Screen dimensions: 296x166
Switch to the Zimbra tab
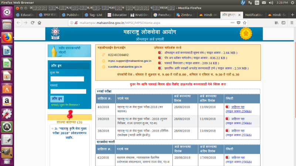[x=186, y=15]
